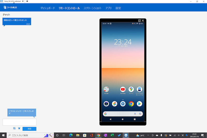The height and width of the screenshot is (138, 207).
Task: Open the アプリ tab
Action: click(x=108, y=8)
